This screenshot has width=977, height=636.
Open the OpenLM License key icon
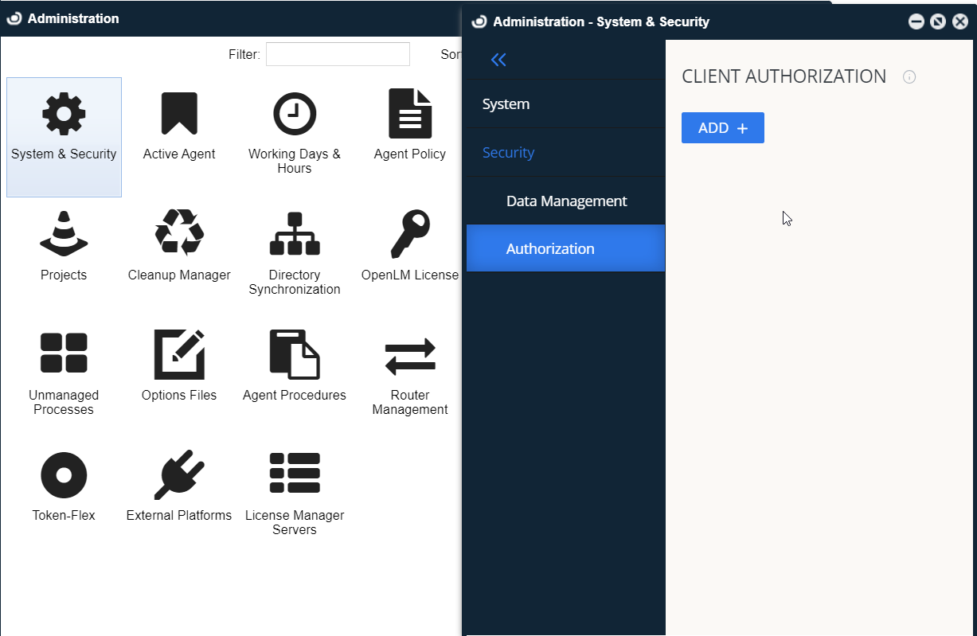(x=410, y=234)
